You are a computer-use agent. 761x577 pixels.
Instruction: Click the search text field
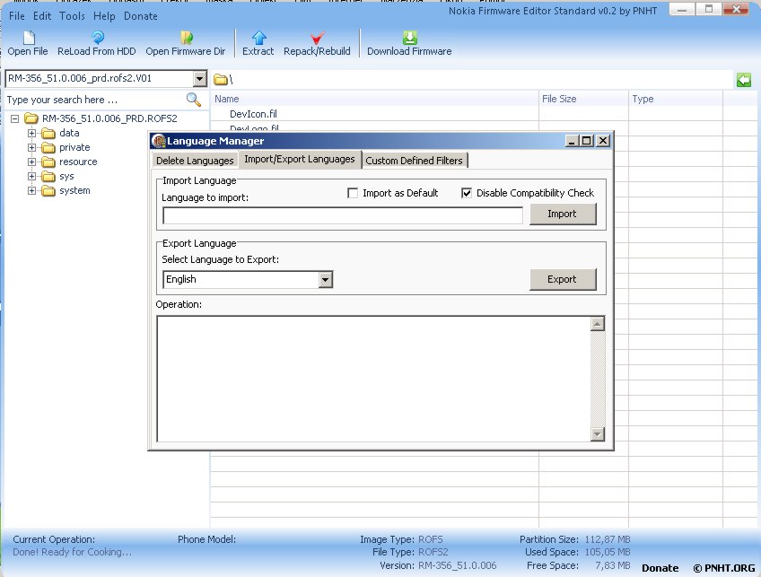[94, 100]
